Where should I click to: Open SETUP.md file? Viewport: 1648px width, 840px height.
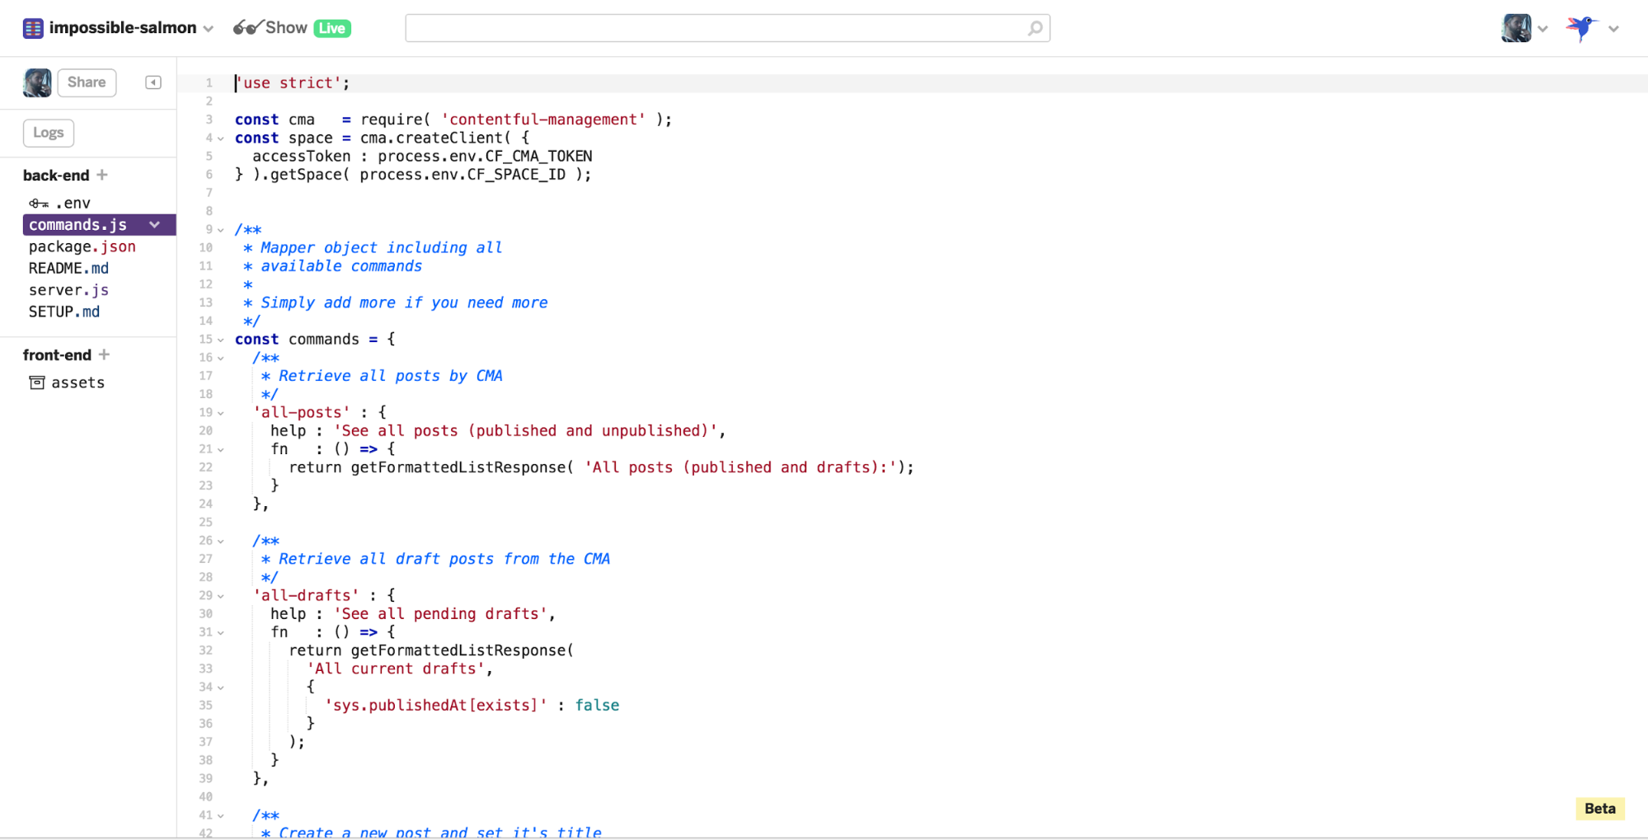tap(64, 312)
